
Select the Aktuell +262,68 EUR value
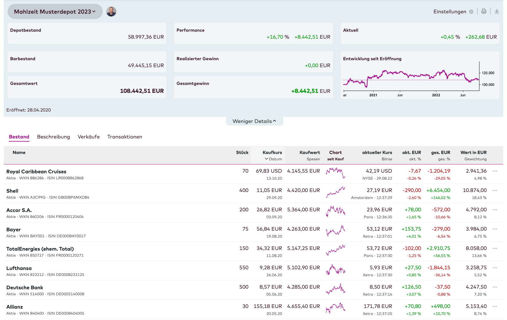tap(481, 37)
